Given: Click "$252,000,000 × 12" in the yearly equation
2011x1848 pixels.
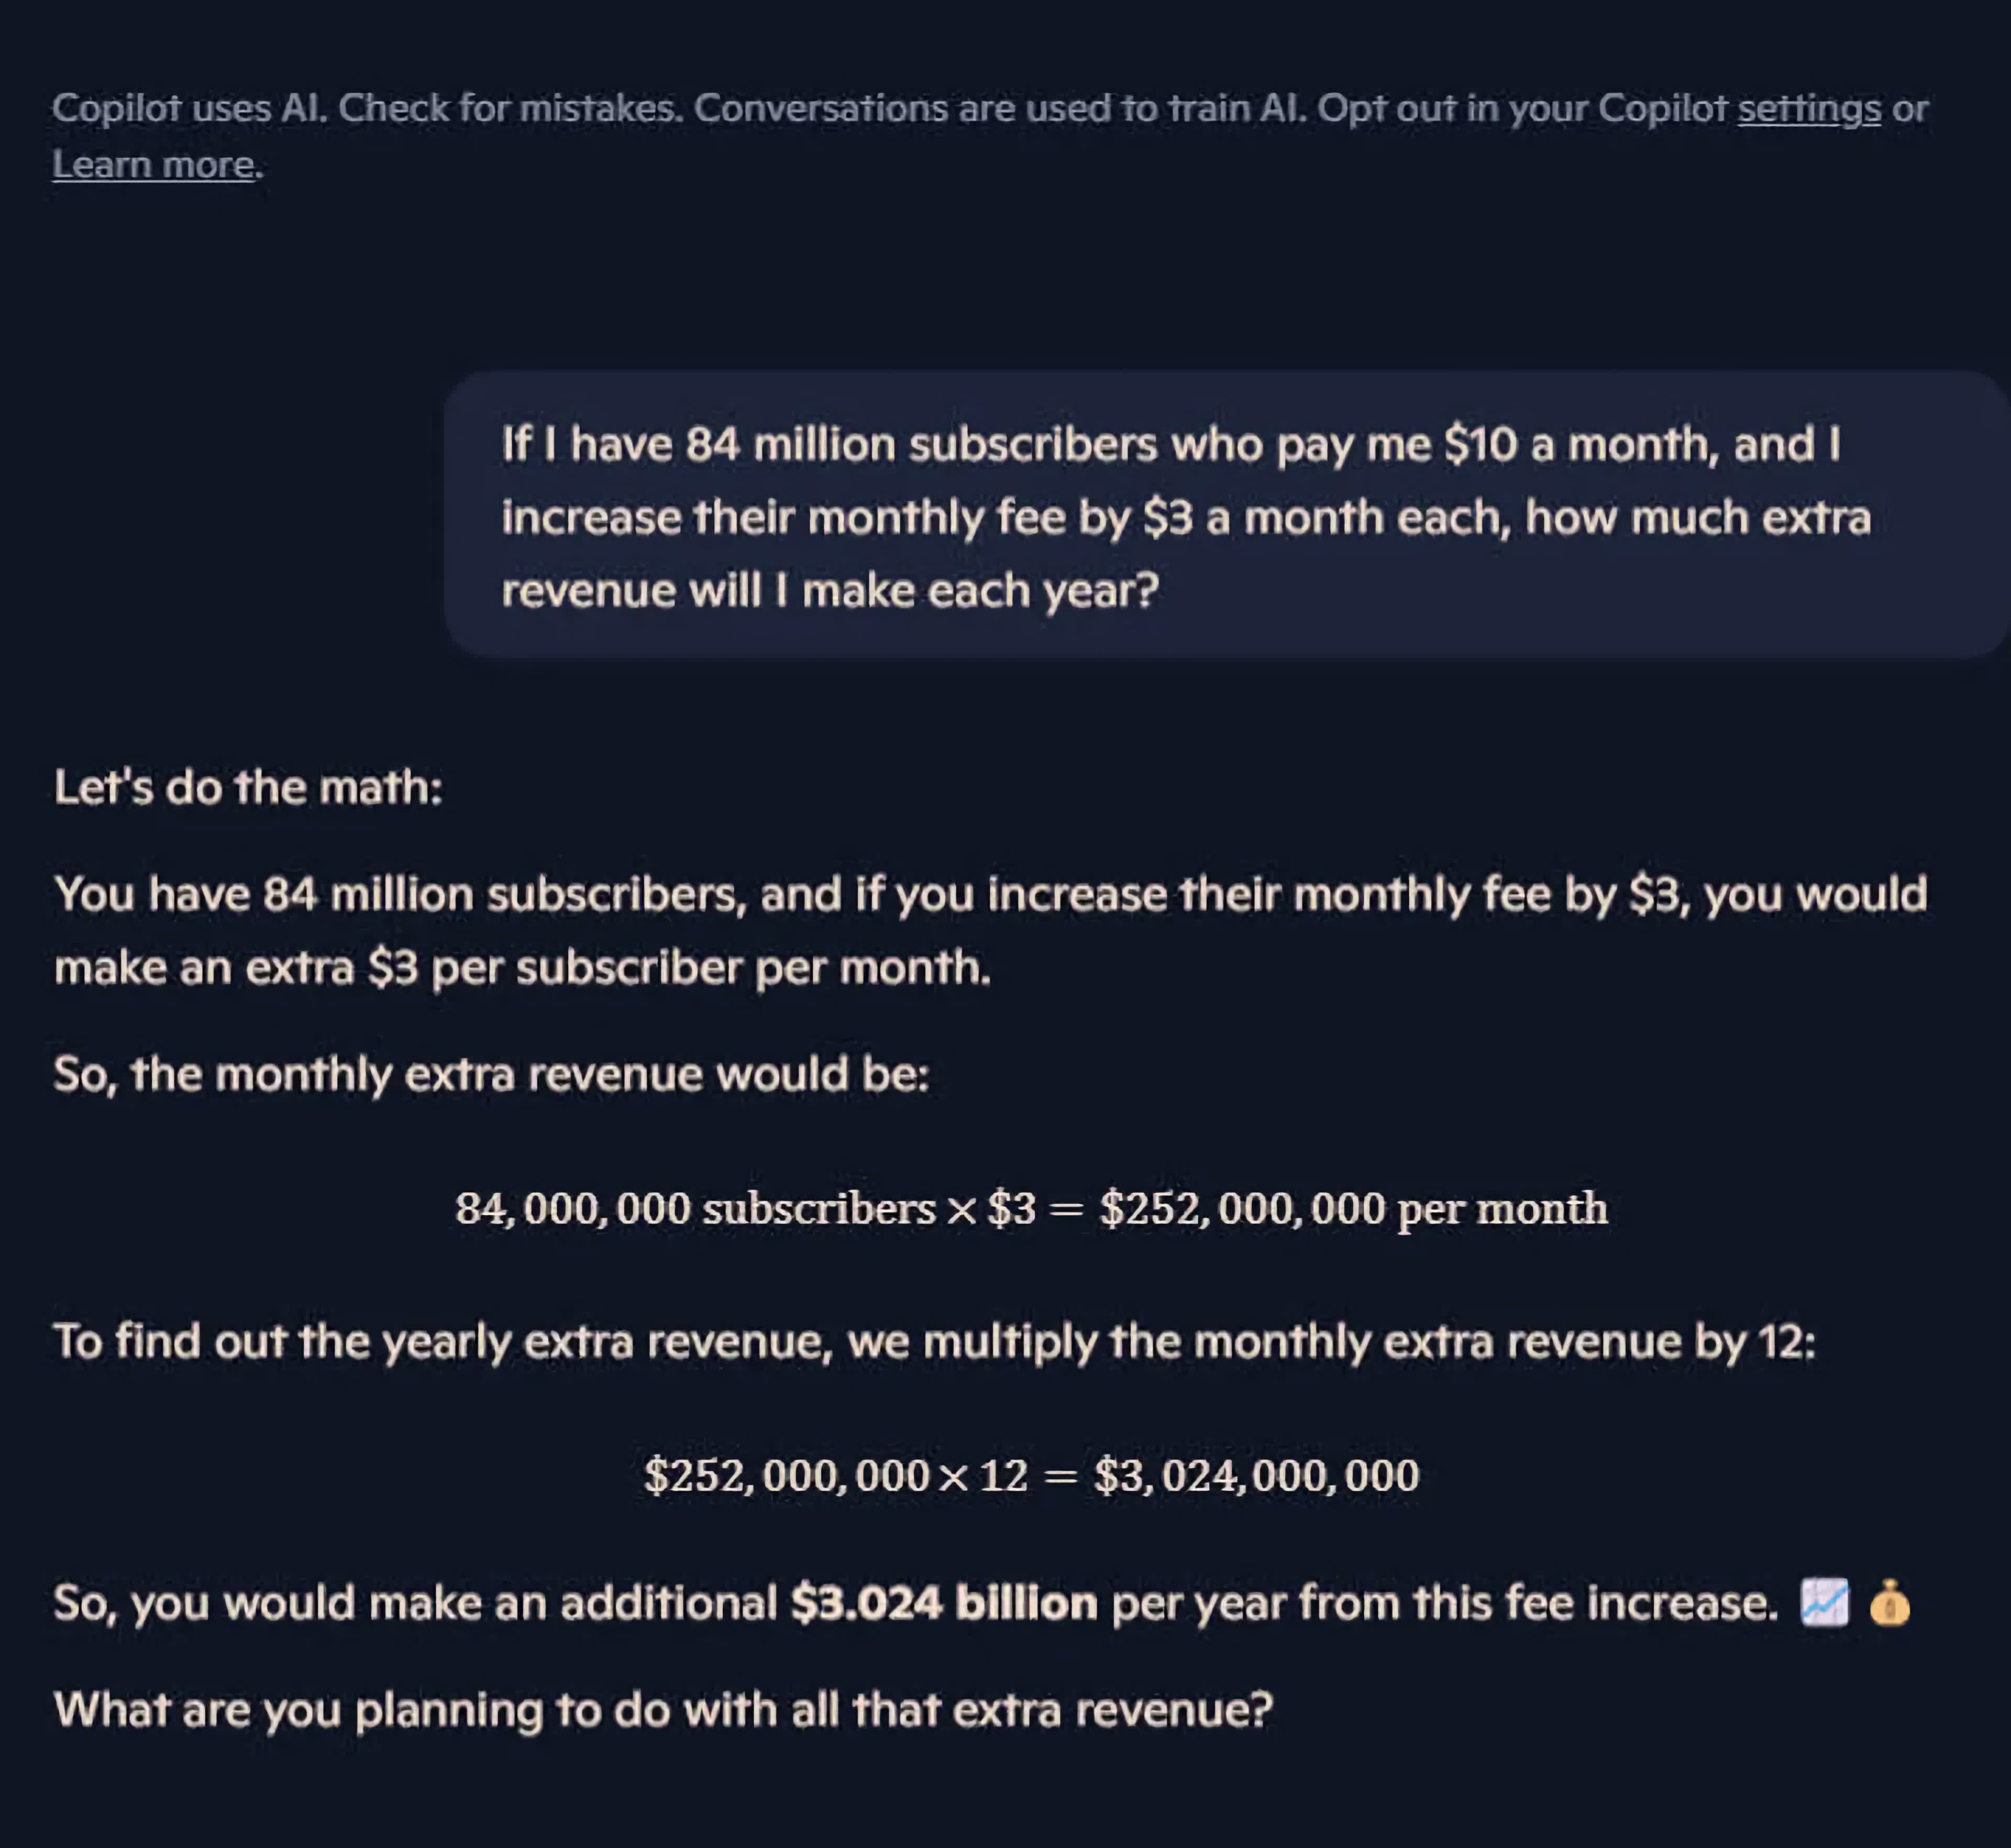Looking at the screenshot, I should (836, 1476).
